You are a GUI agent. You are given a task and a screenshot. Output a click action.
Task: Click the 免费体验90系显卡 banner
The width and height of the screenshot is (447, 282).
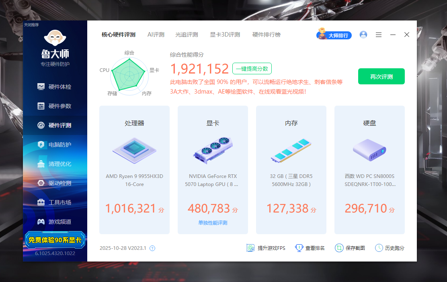point(55,240)
